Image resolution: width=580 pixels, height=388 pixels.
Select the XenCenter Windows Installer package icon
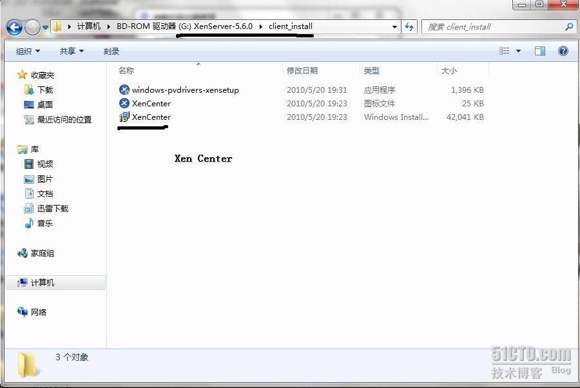pos(124,117)
